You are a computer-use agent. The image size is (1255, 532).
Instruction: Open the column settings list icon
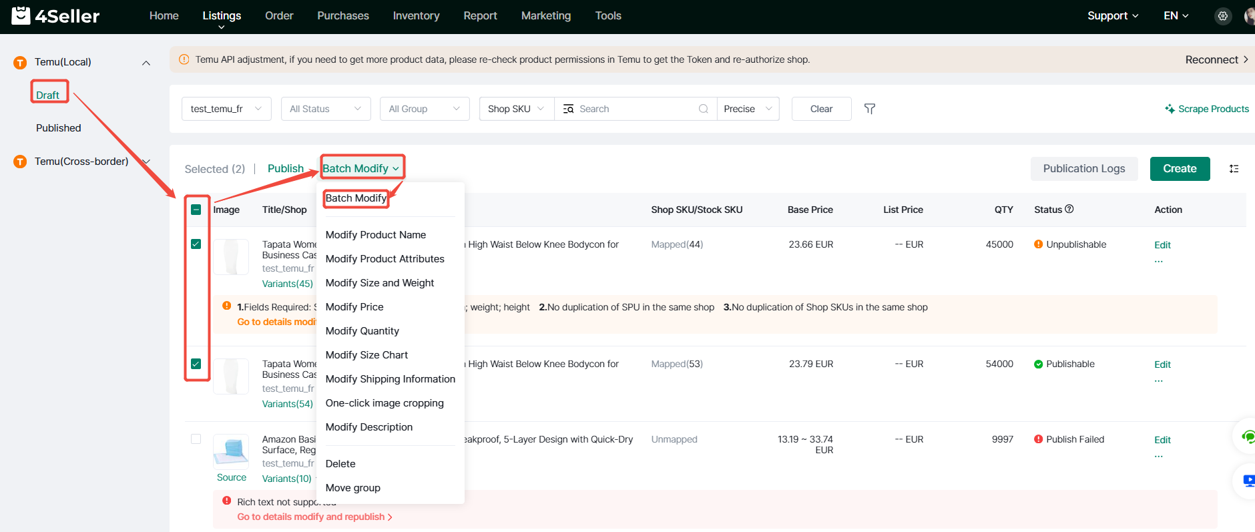click(1234, 169)
